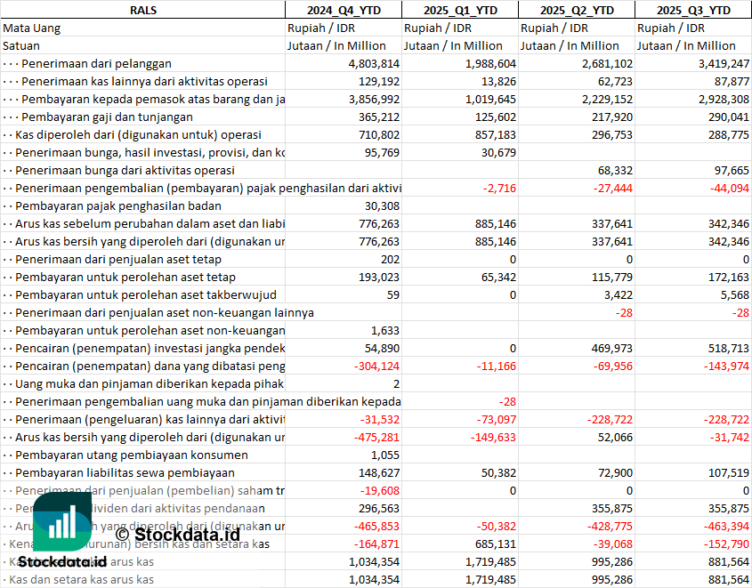Click value 30,308 cell
This screenshot has height=588, width=752.
(x=344, y=205)
